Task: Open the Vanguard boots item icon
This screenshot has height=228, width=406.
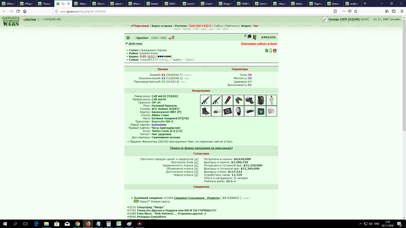Action: click(206, 111)
